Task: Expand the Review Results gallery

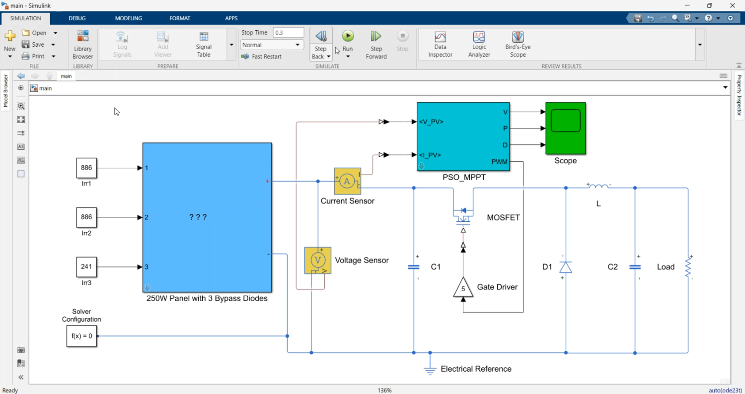Action: (700, 45)
